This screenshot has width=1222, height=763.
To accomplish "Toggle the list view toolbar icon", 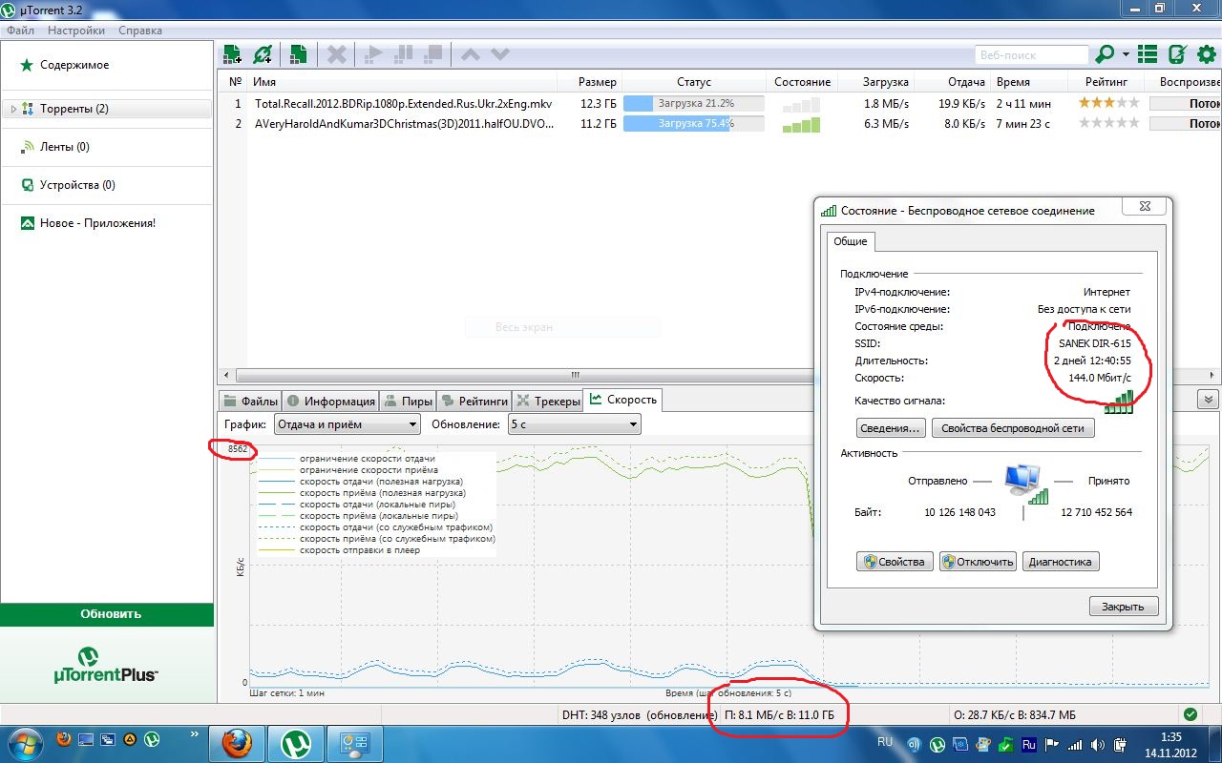I will coord(1148,54).
